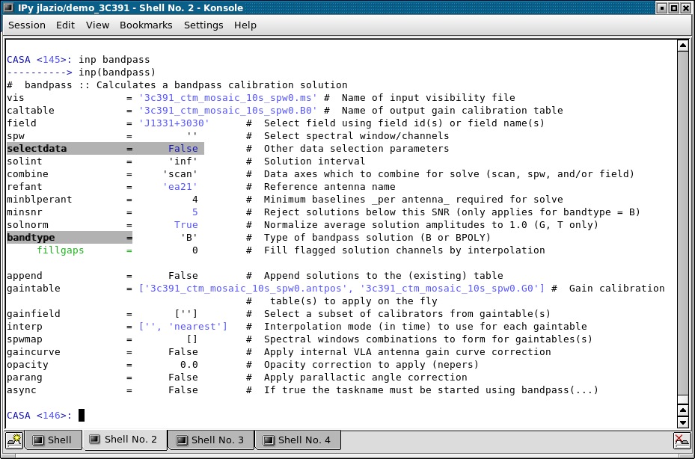This screenshot has height=459, width=695.
Task: Minimize the Konsole window
Action: click(x=660, y=7)
